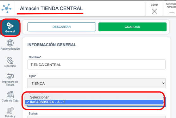Open the Regionalización section
The image size is (176, 118).
(x=10, y=45)
